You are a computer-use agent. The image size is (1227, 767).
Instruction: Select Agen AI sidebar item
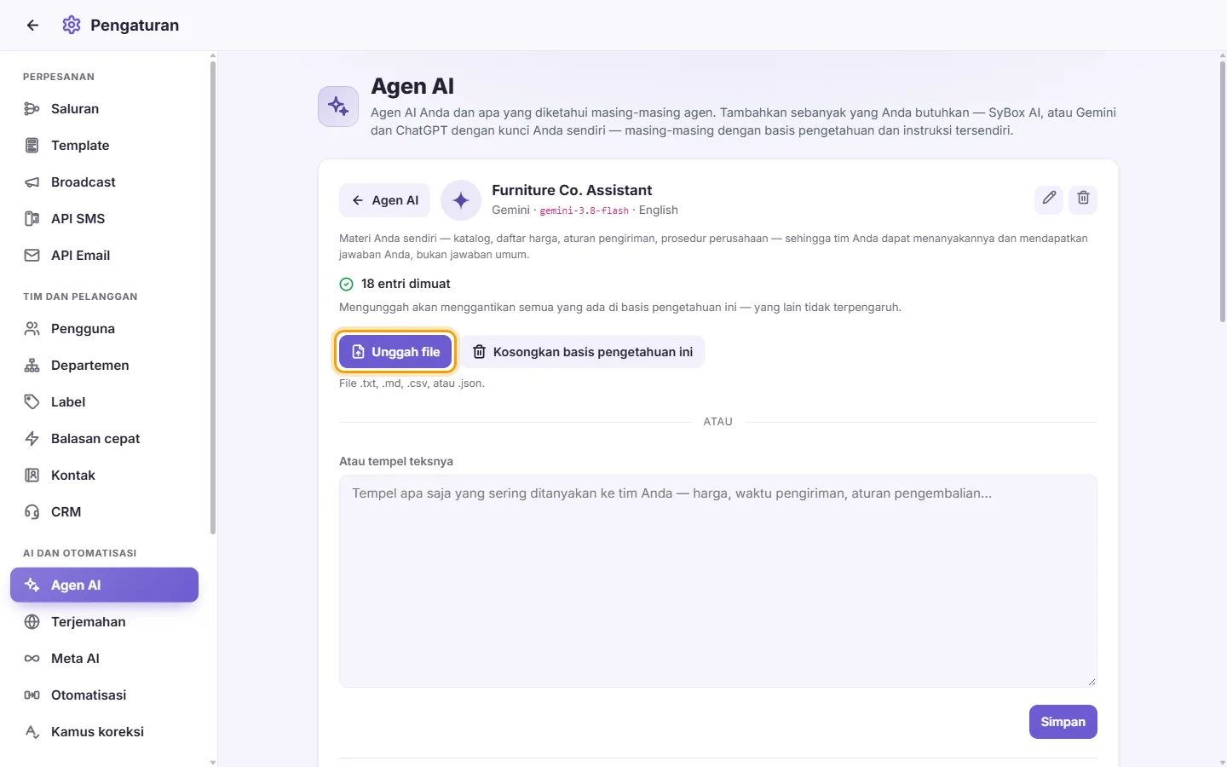click(x=104, y=585)
